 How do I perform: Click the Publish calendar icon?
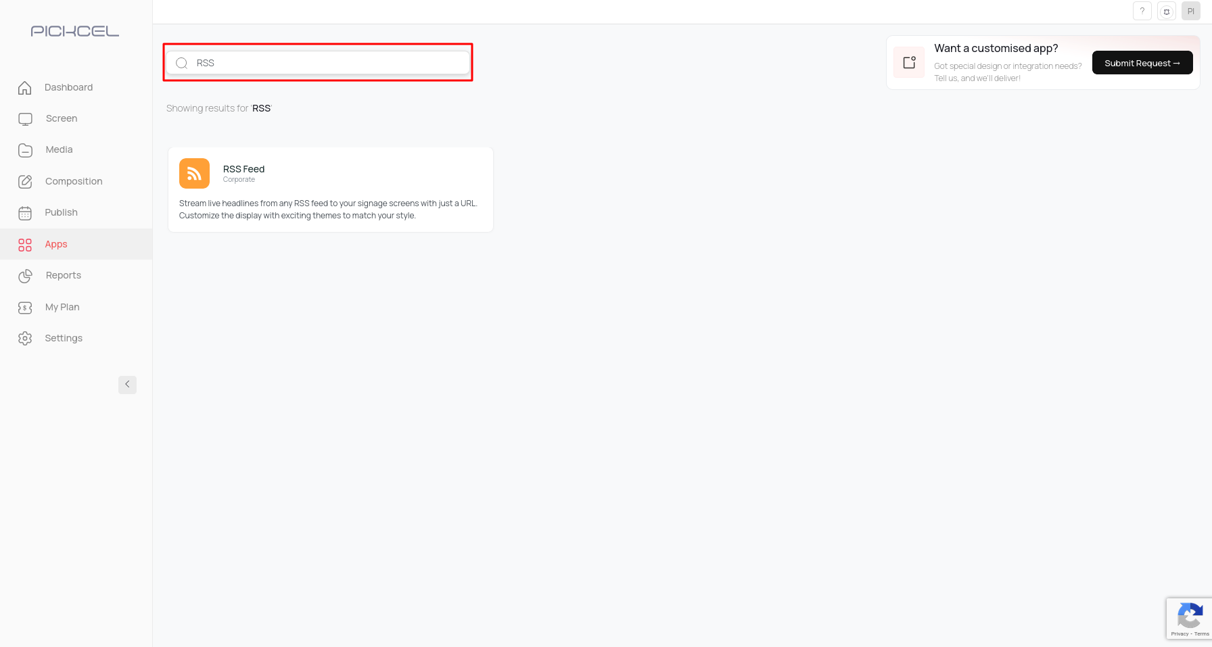[x=25, y=212]
